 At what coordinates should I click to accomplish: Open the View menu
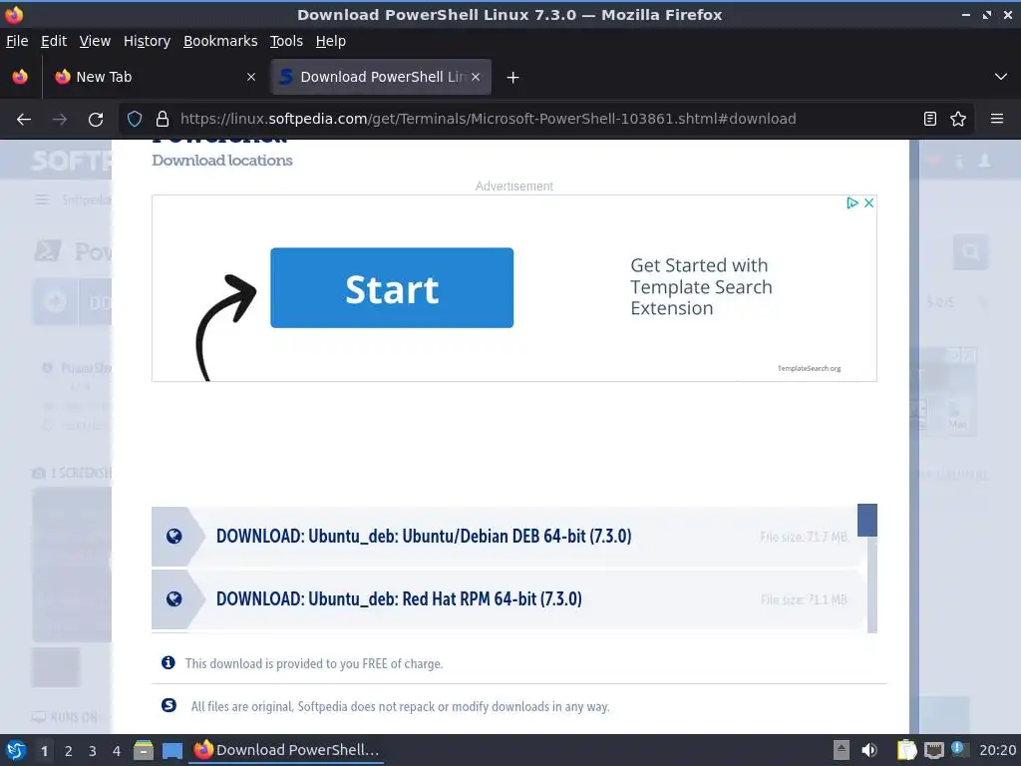[95, 41]
